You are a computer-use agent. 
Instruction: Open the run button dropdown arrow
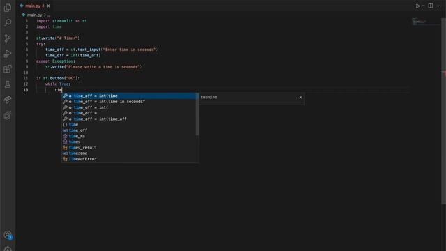[423, 6]
